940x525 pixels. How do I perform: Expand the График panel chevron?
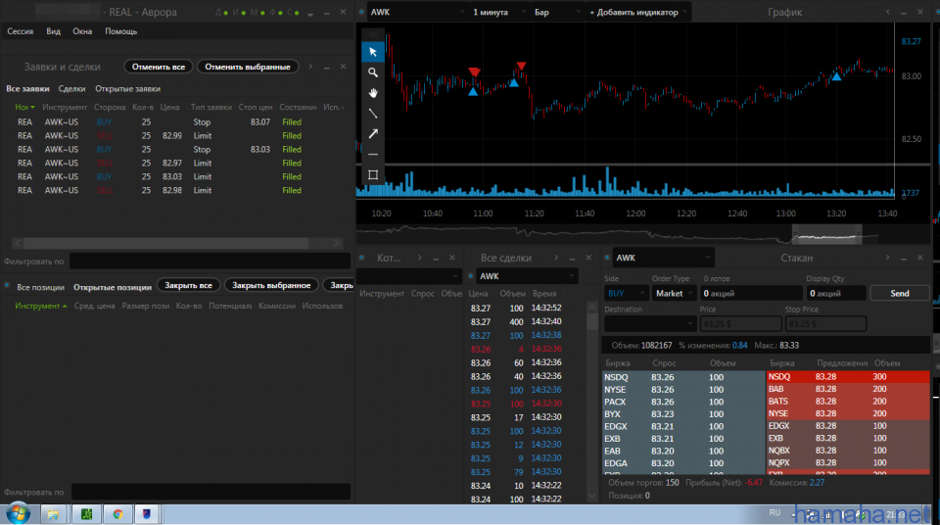coord(888,12)
